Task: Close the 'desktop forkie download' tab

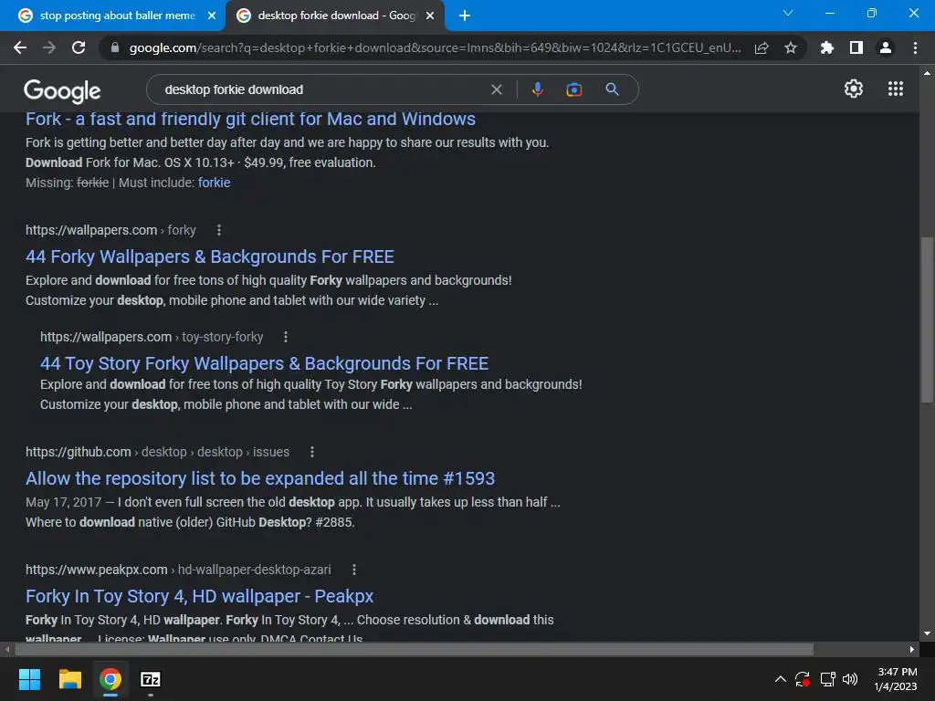Action: pos(430,16)
